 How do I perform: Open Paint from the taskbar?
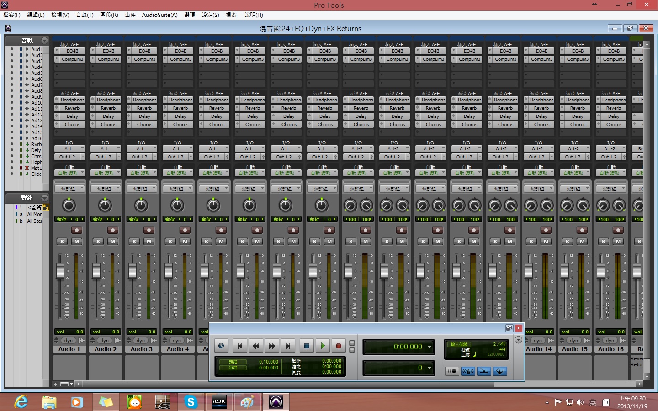click(247, 402)
